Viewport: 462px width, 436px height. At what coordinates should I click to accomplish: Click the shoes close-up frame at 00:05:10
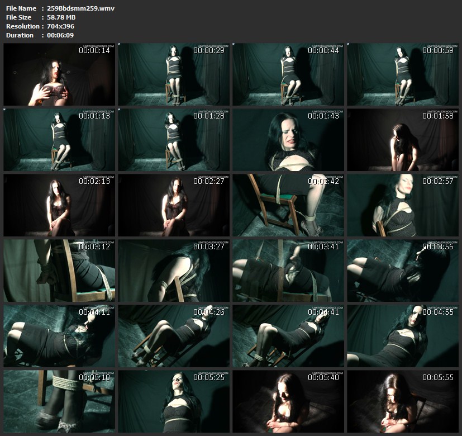click(59, 401)
